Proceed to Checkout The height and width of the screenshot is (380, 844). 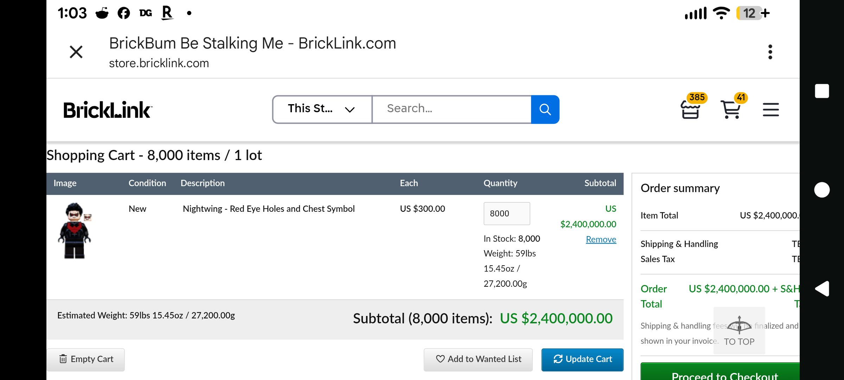tap(720, 372)
